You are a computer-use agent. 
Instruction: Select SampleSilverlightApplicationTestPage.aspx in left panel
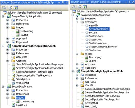[40, 64]
